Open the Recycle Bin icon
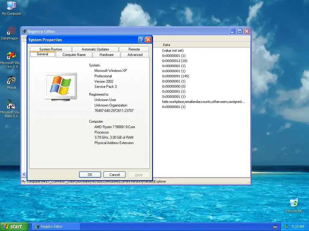The image size is (309, 231). point(294,205)
